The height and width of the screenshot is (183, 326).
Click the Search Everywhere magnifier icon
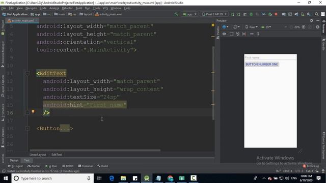316,14
